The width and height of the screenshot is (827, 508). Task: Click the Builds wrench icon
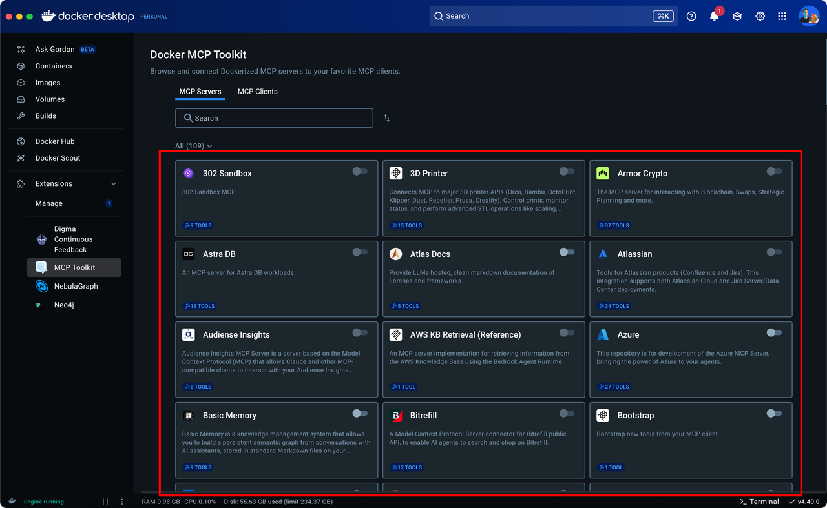pos(21,116)
